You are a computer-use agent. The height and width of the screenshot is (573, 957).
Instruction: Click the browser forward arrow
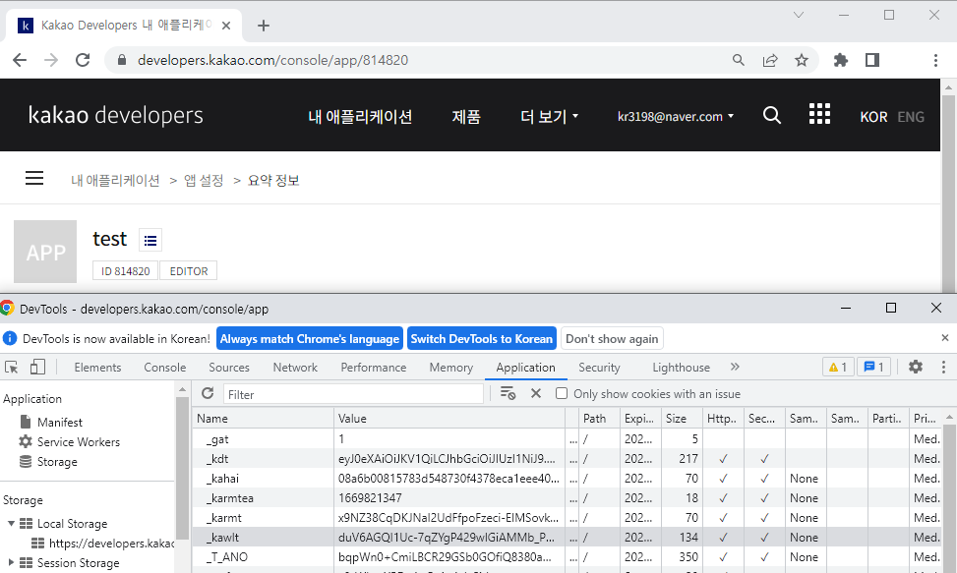pos(51,60)
